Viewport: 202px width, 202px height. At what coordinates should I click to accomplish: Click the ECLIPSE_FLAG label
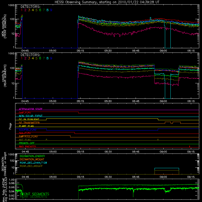tap(28, 130)
